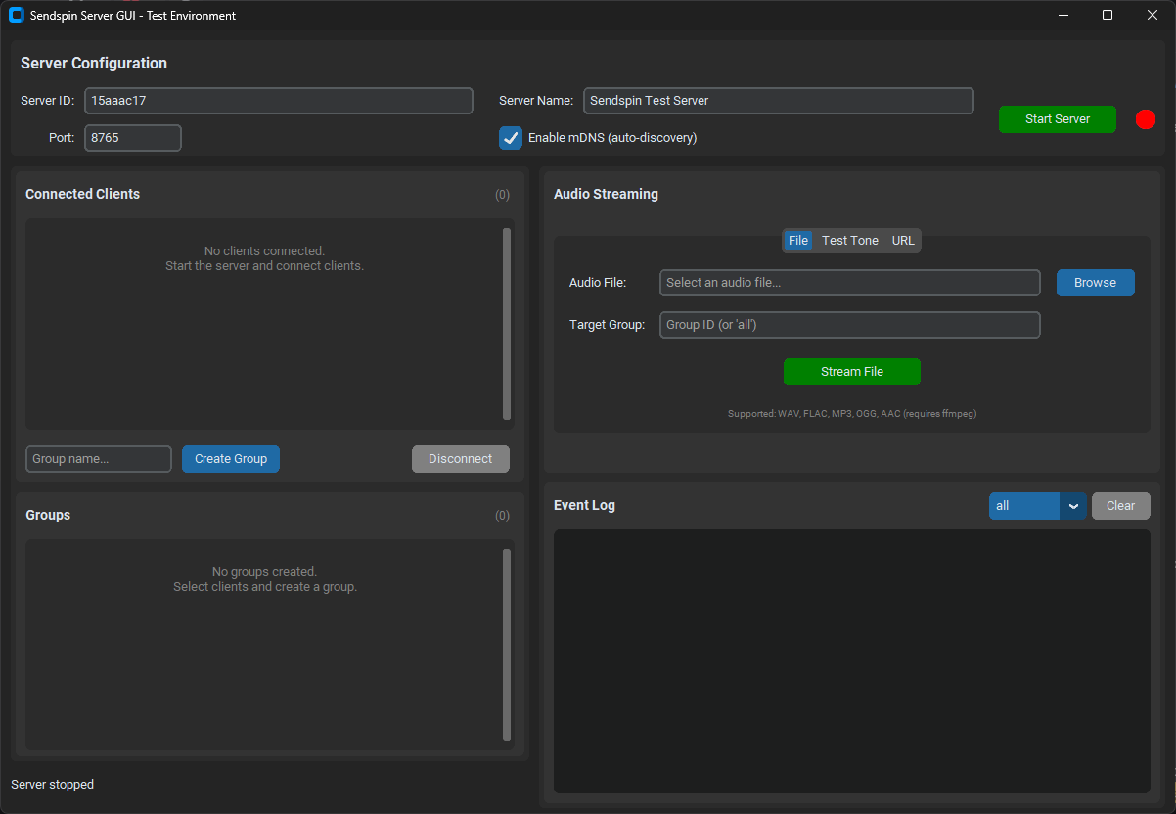Click the Sendspin app icon in title bar

(16, 15)
